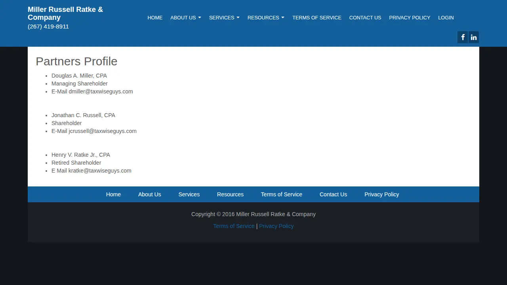Open the Facebook page icon
The width and height of the screenshot is (507, 285).
click(x=463, y=37)
